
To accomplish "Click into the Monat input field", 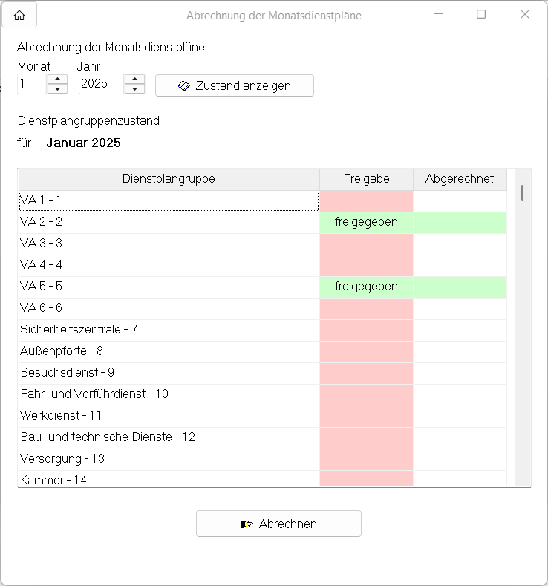I will click(32, 85).
